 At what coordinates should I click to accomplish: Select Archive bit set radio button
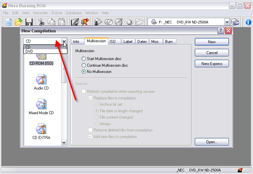point(108,104)
